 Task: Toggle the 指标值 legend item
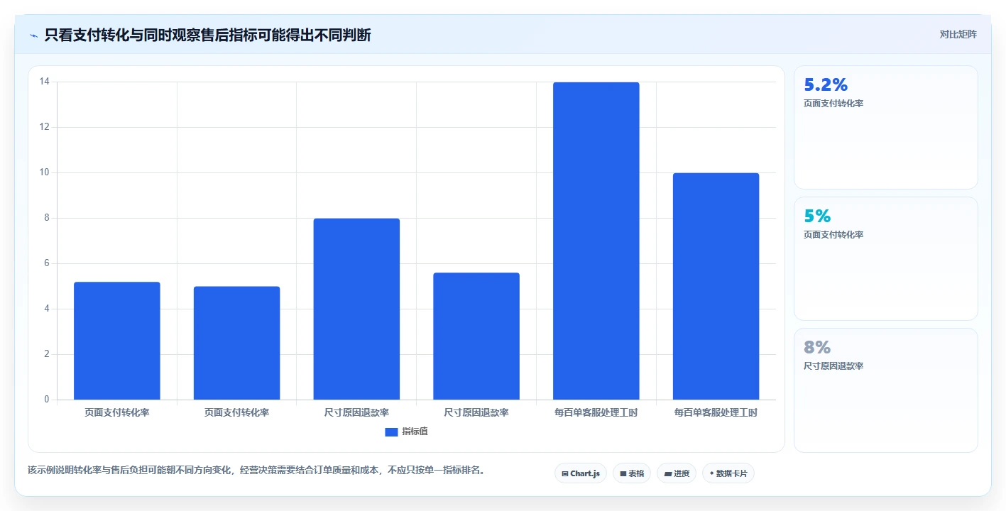(x=406, y=432)
